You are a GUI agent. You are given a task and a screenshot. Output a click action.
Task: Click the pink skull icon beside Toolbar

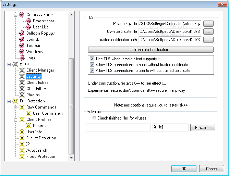tap(22, 46)
